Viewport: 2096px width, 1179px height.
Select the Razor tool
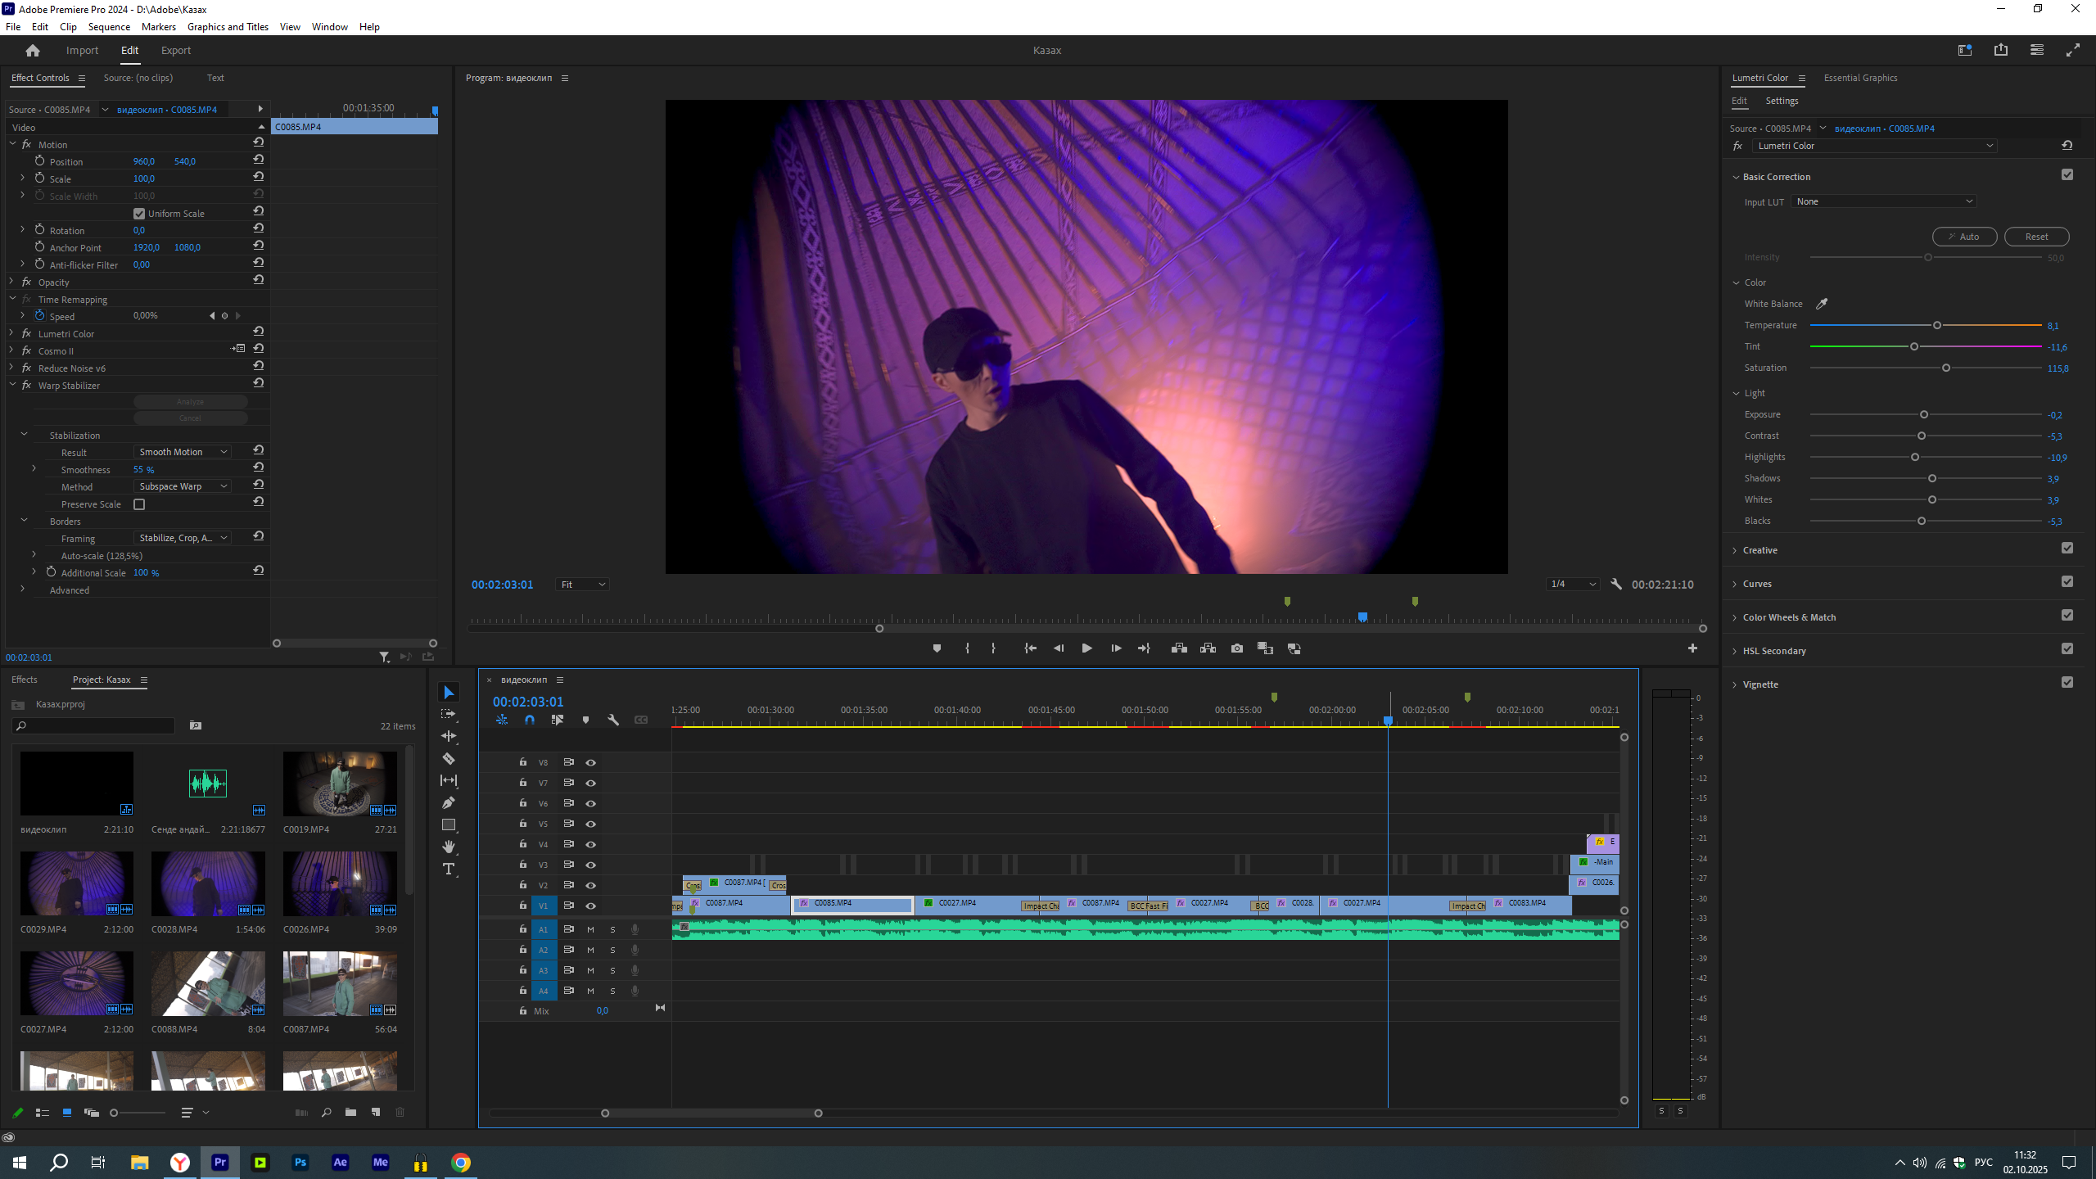coord(449,758)
